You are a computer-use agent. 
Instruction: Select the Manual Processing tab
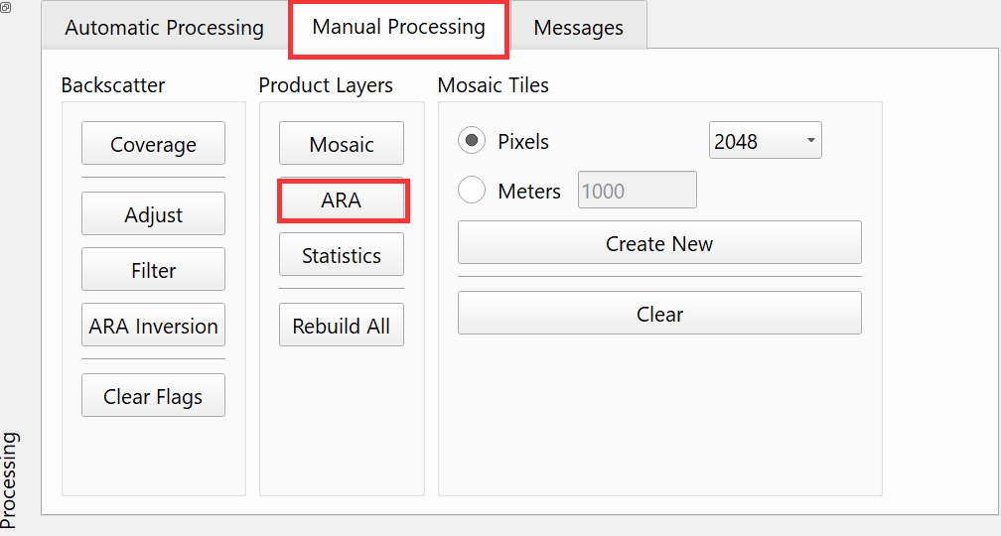(x=398, y=28)
